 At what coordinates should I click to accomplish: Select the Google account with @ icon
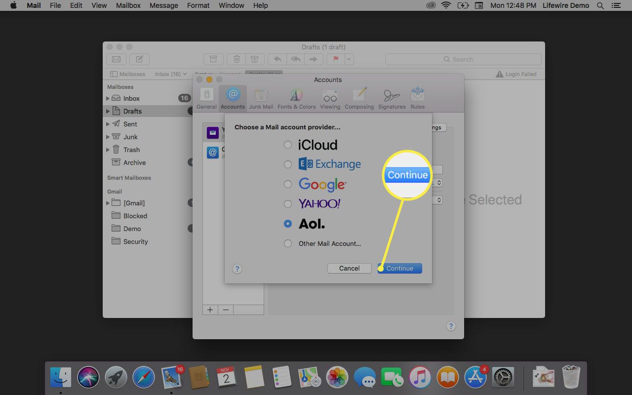(x=214, y=153)
